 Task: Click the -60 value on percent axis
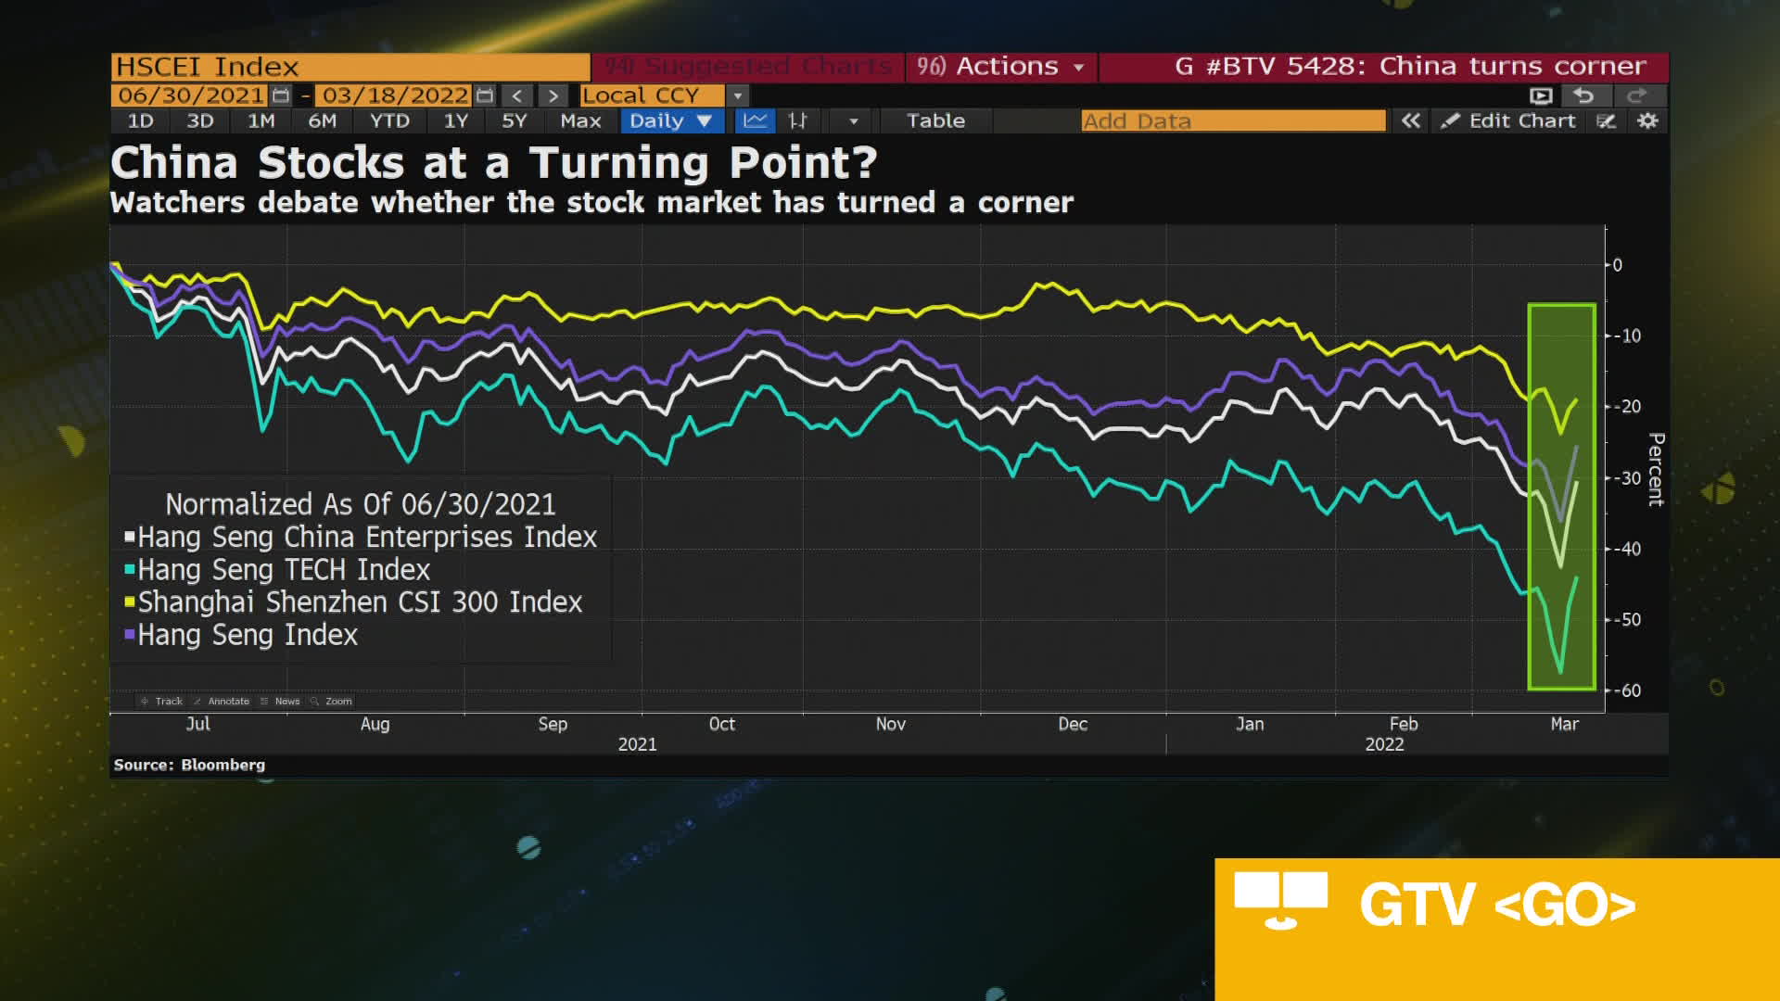(1628, 691)
